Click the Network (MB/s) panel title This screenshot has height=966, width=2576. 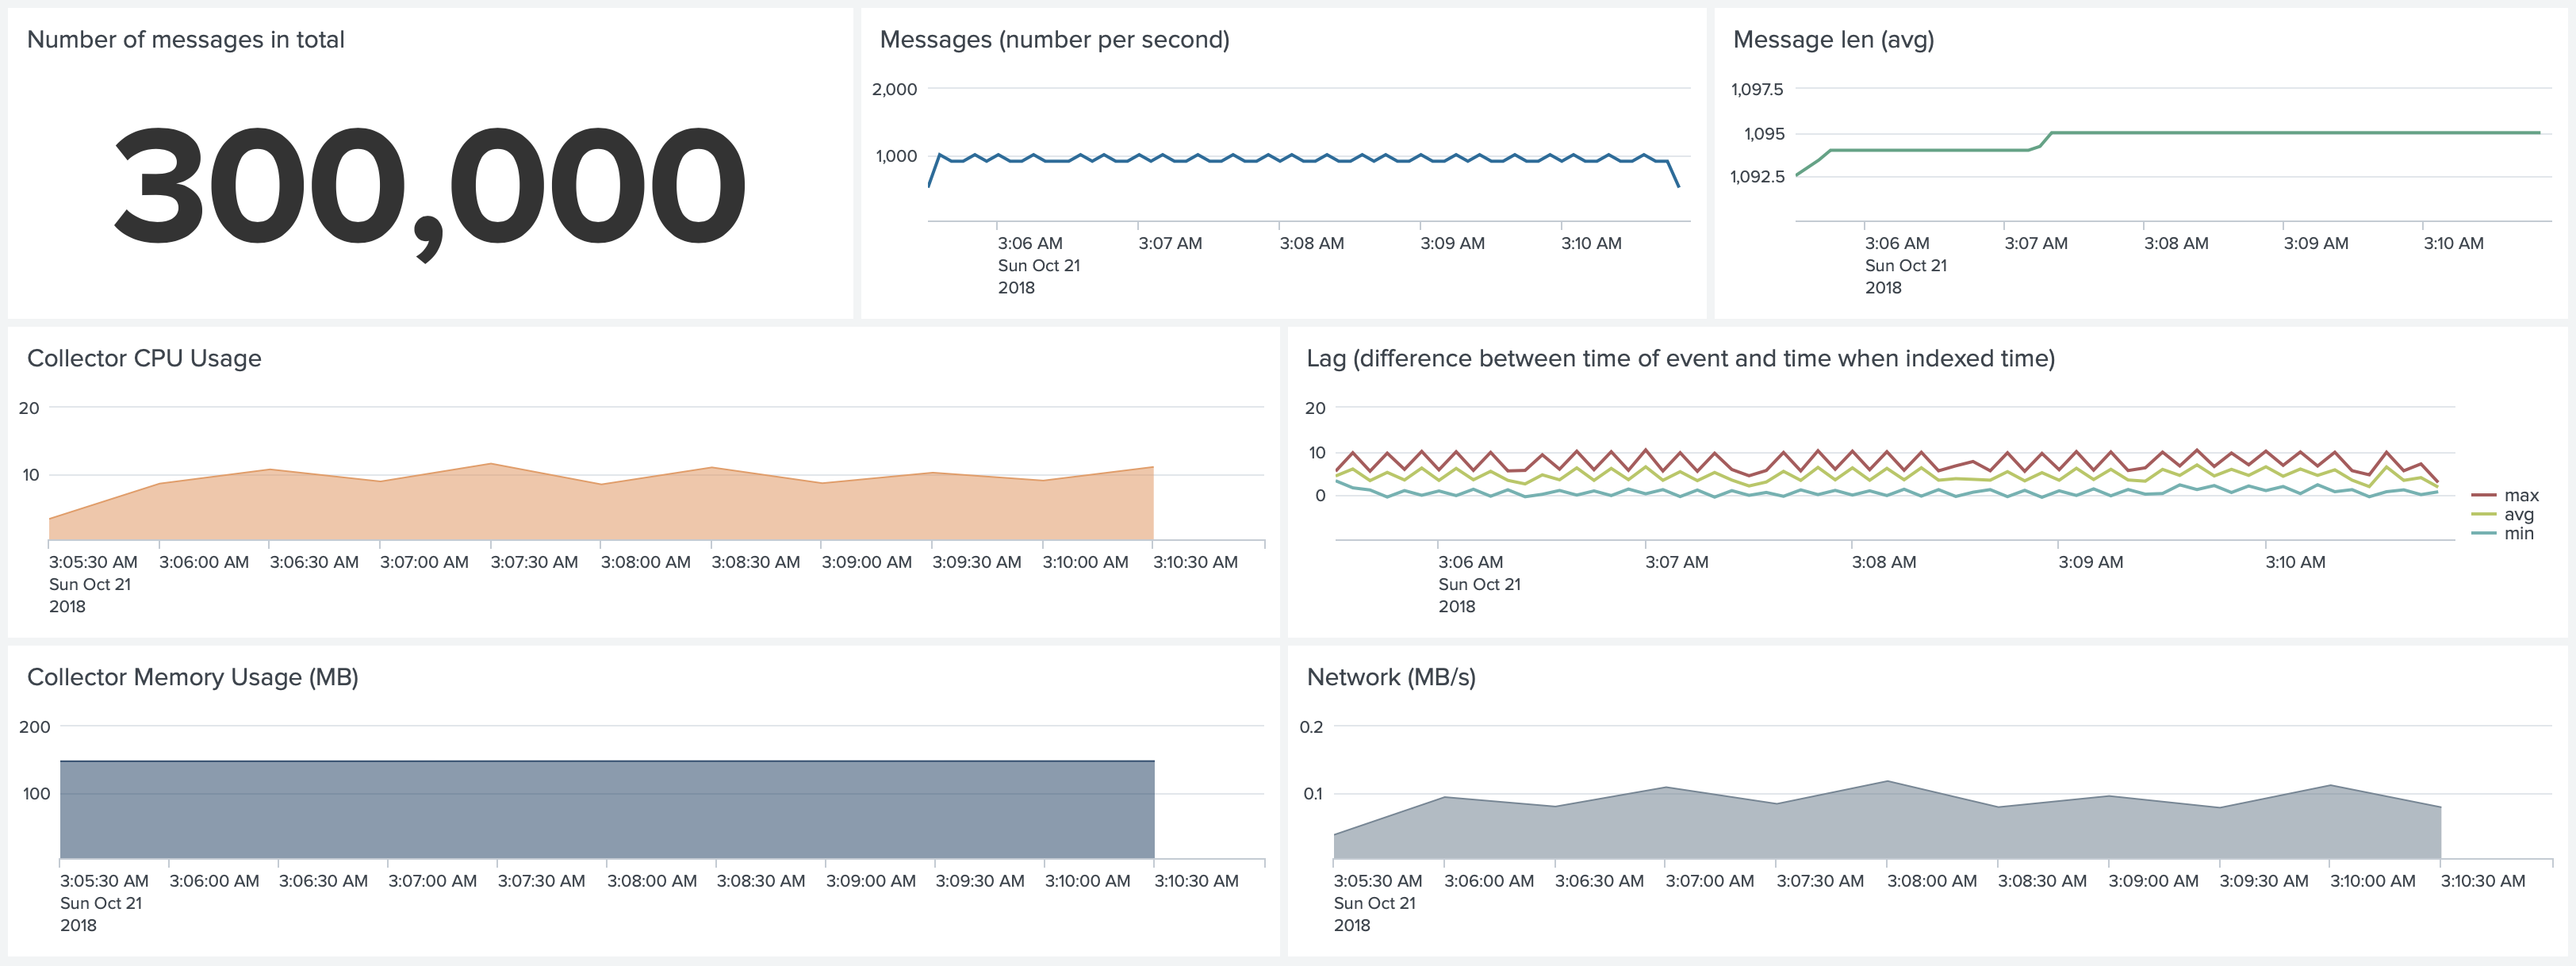point(1390,677)
